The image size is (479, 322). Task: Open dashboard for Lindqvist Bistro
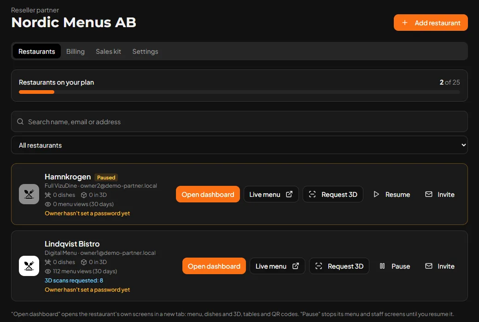point(214,266)
